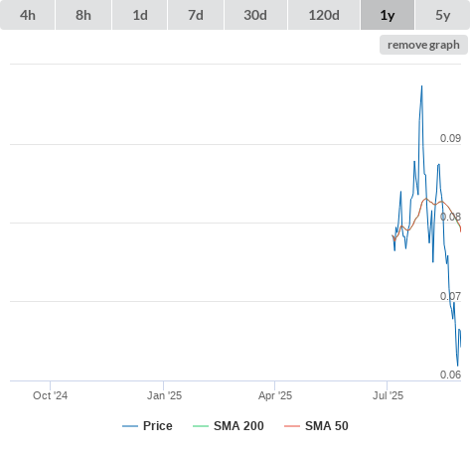Select the active 1y tab

coord(388,15)
